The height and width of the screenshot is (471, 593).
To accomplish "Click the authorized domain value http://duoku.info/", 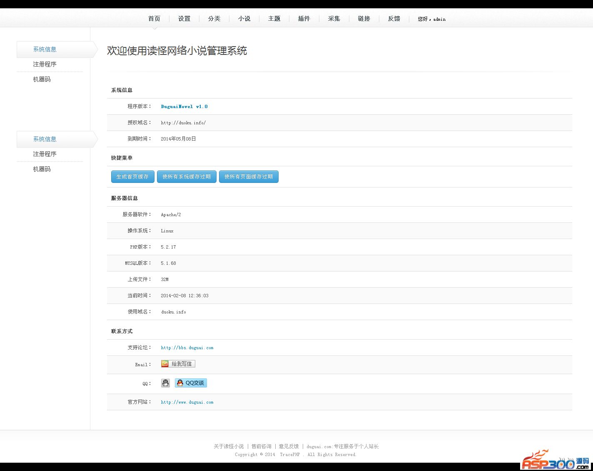I will pyautogui.click(x=183, y=123).
